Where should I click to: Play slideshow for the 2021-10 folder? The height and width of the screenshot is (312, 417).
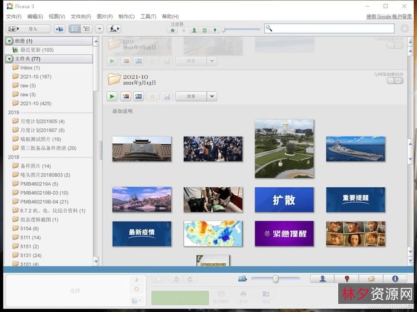[x=112, y=96]
